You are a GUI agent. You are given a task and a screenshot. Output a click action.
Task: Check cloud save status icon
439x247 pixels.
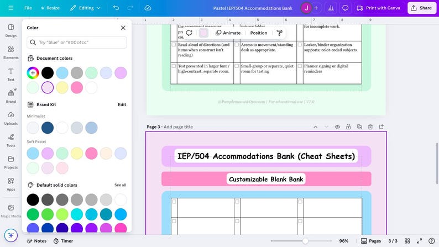[x=148, y=8]
